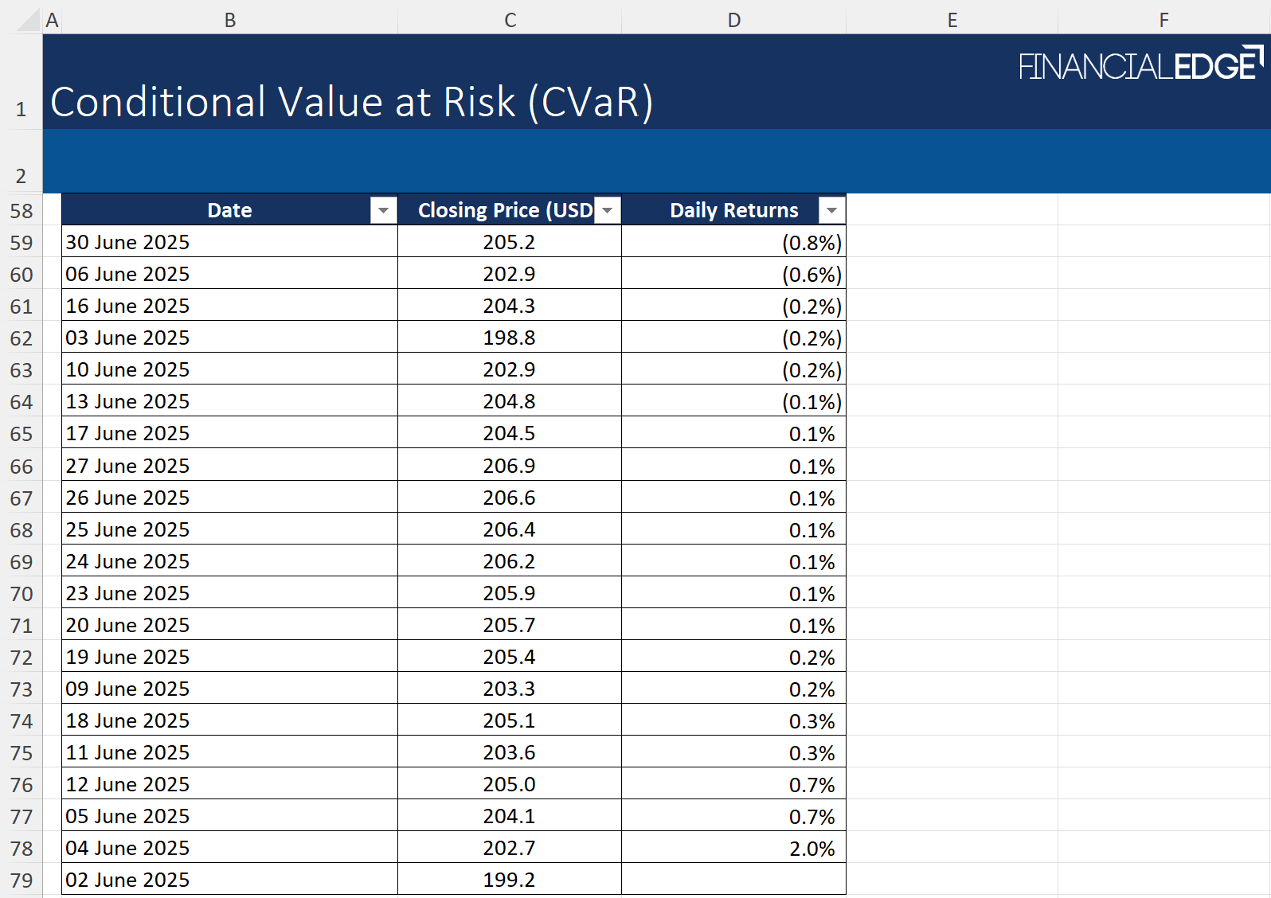Open the Closing Price filter dropdown
1271x898 pixels.
(608, 210)
